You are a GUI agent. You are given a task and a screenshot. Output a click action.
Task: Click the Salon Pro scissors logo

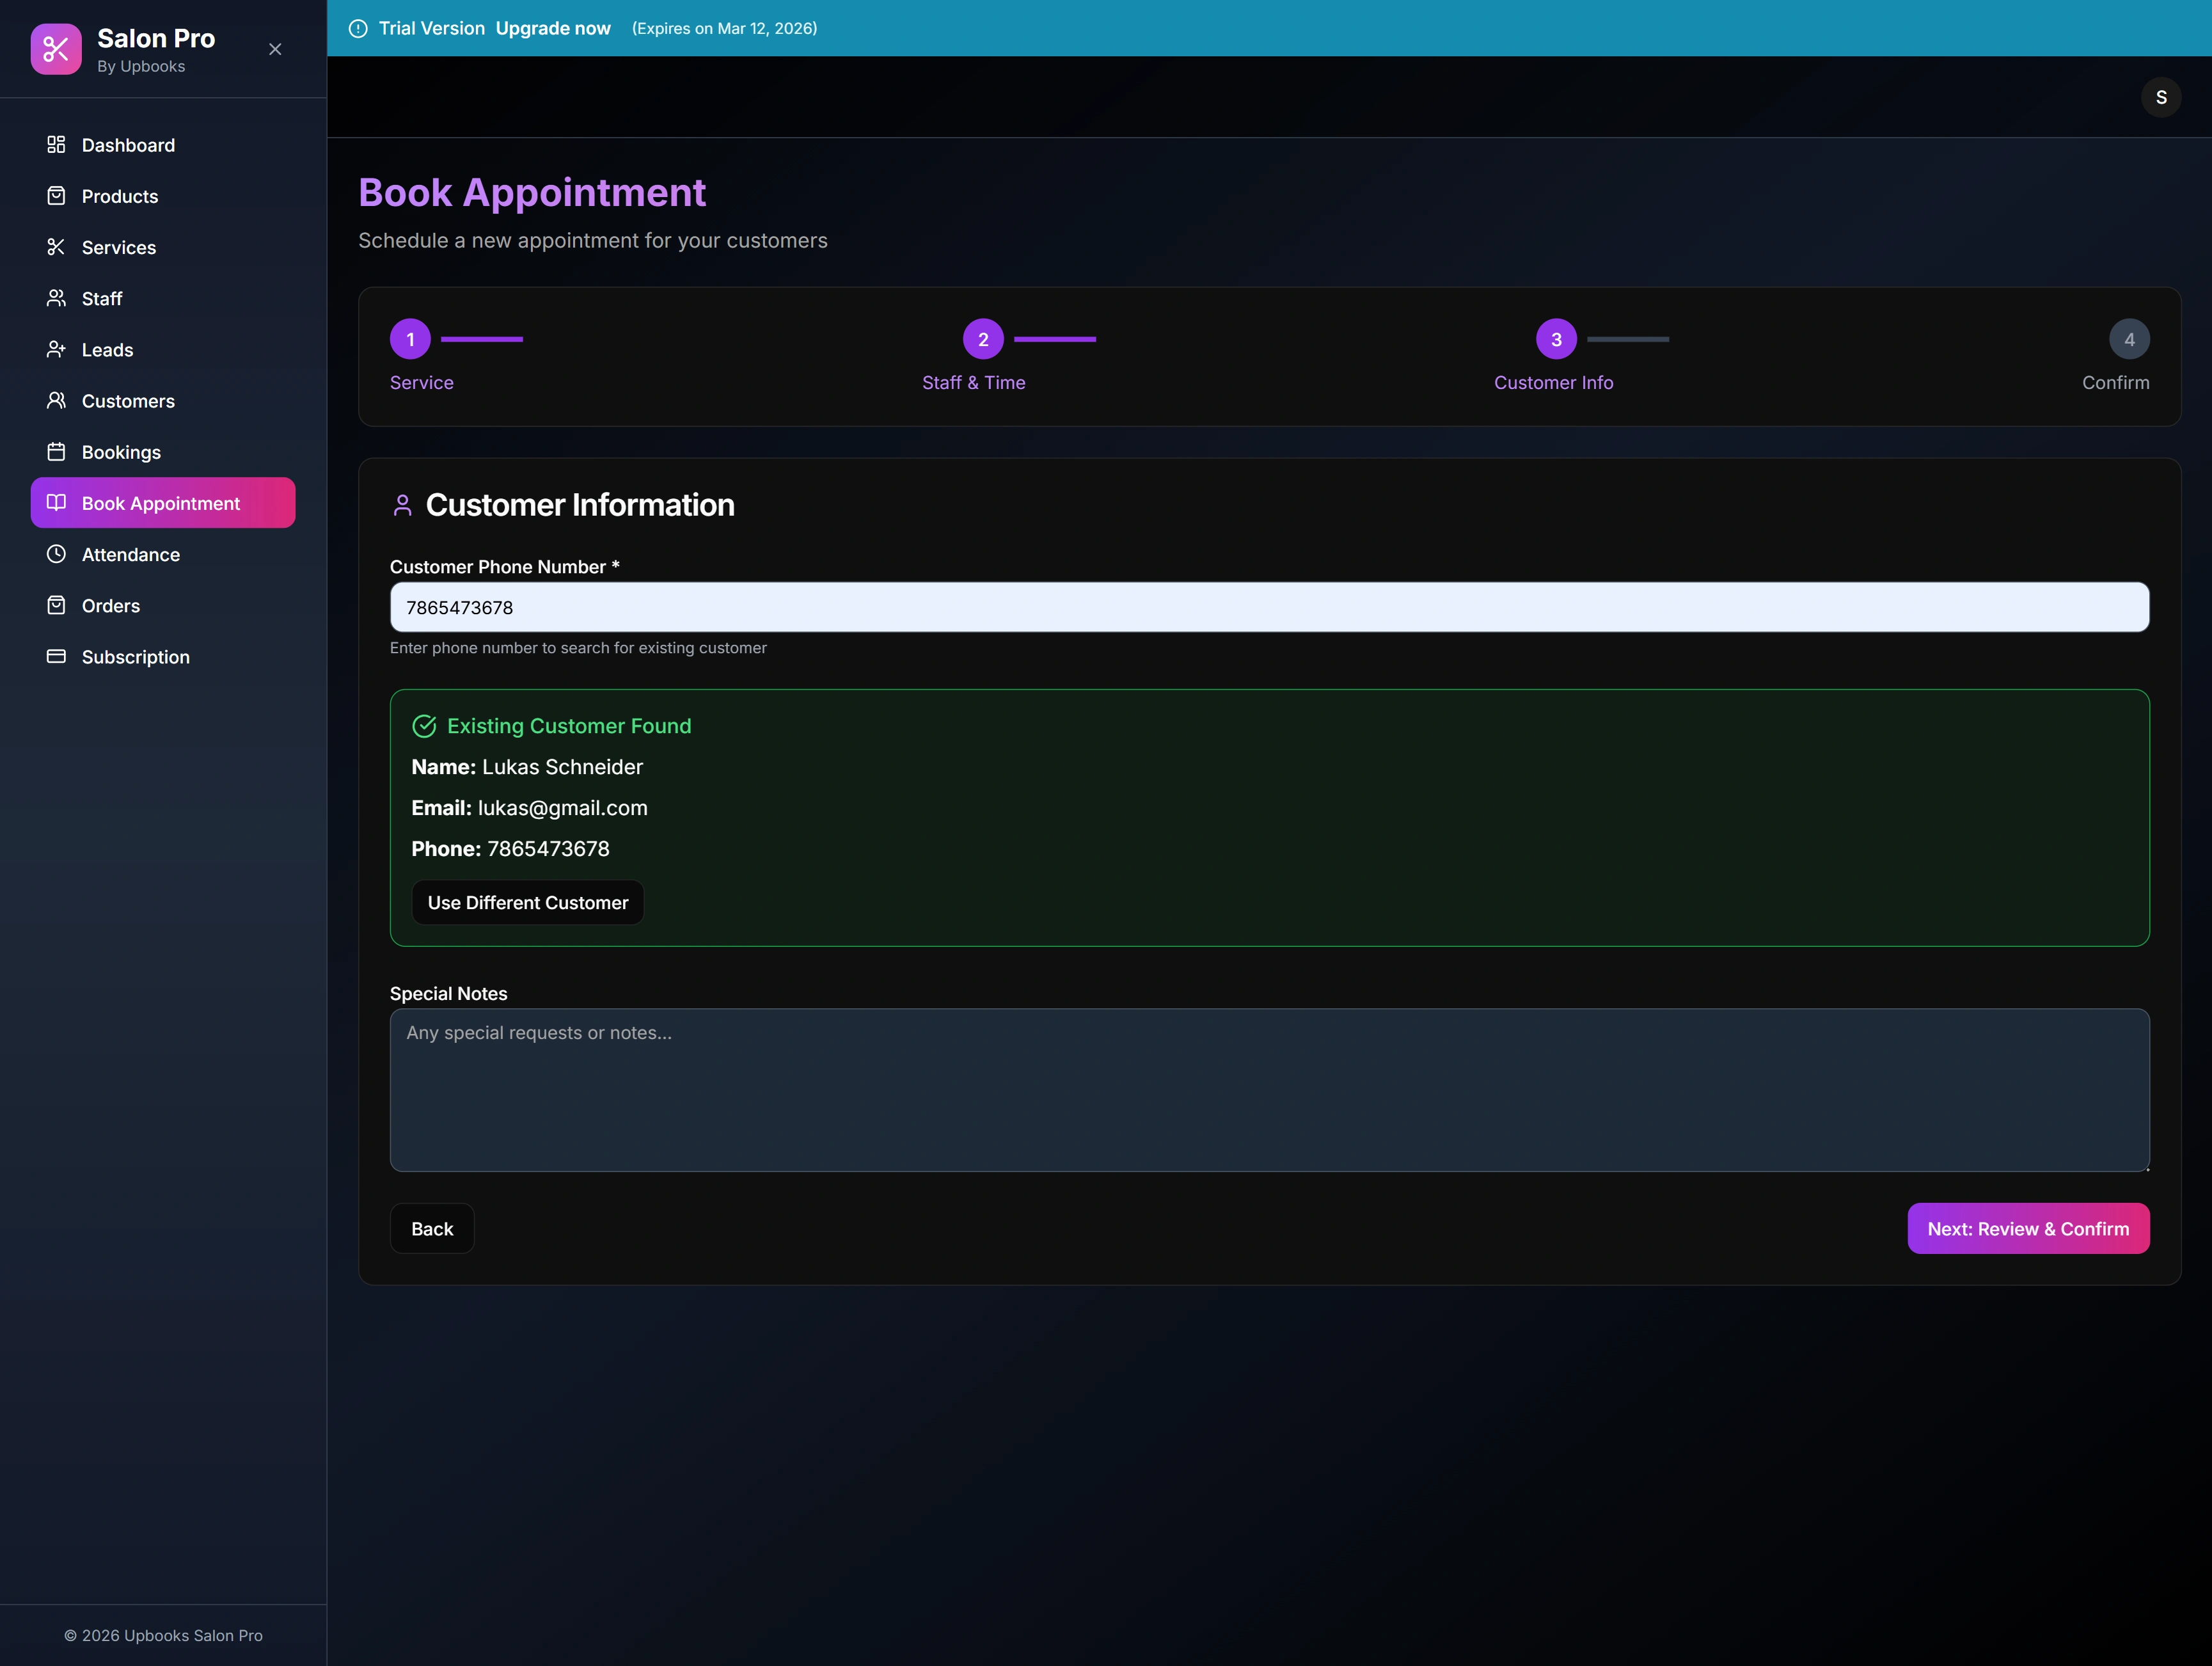[x=56, y=49]
